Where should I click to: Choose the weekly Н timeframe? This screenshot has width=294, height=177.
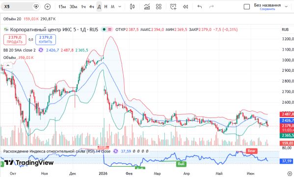pos(106,7)
